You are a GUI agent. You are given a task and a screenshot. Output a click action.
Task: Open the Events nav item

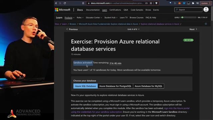click(x=156, y=10)
